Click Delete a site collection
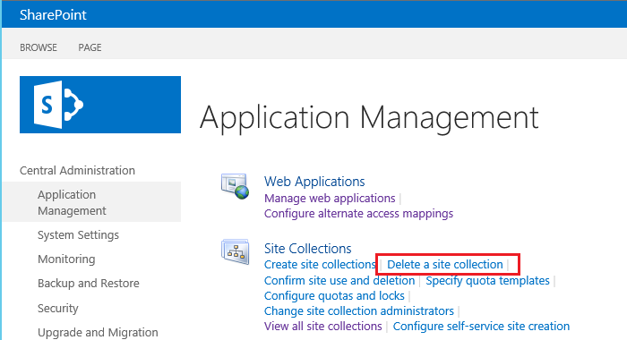627x340 pixels. 444,265
